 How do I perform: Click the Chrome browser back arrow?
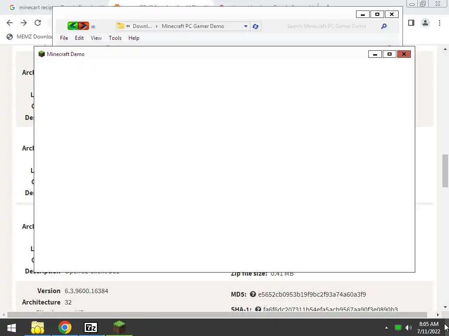pos(10,23)
